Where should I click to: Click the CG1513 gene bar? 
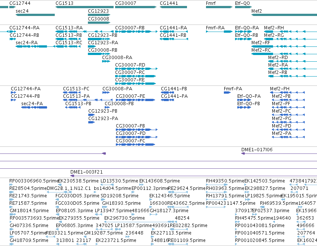(x=85, y=7)
